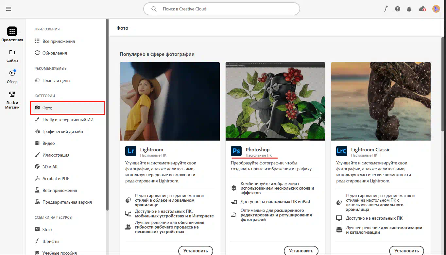The width and height of the screenshot is (446, 255).
Task: Open the Photoshop preview image
Action: [x=275, y=101]
